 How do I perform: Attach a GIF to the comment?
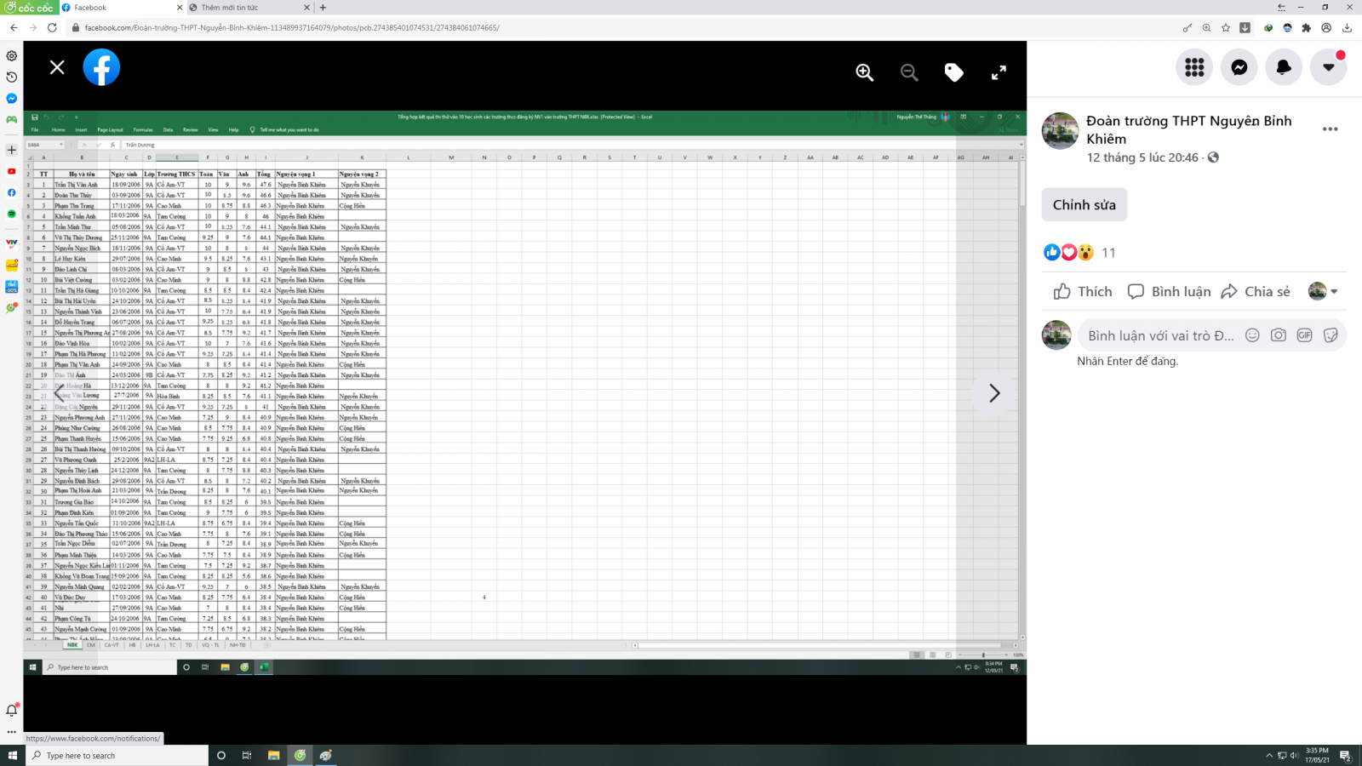tap(1304, 335)
